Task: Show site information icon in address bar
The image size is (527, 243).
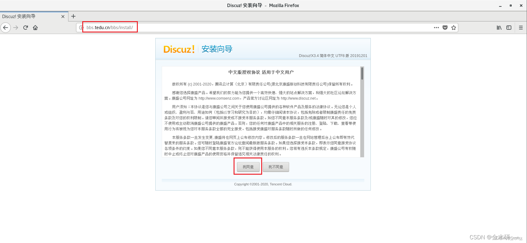Action: [81, 28]
